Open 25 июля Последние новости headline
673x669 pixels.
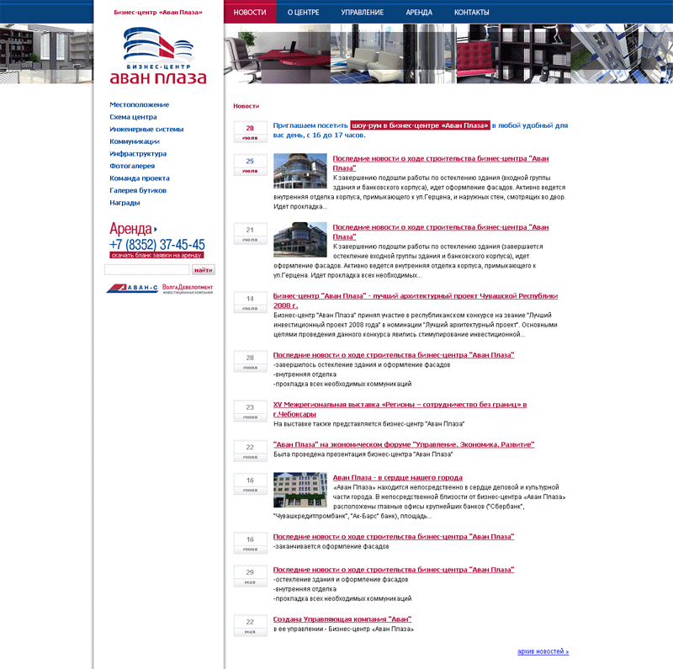[x=441, y=163]
